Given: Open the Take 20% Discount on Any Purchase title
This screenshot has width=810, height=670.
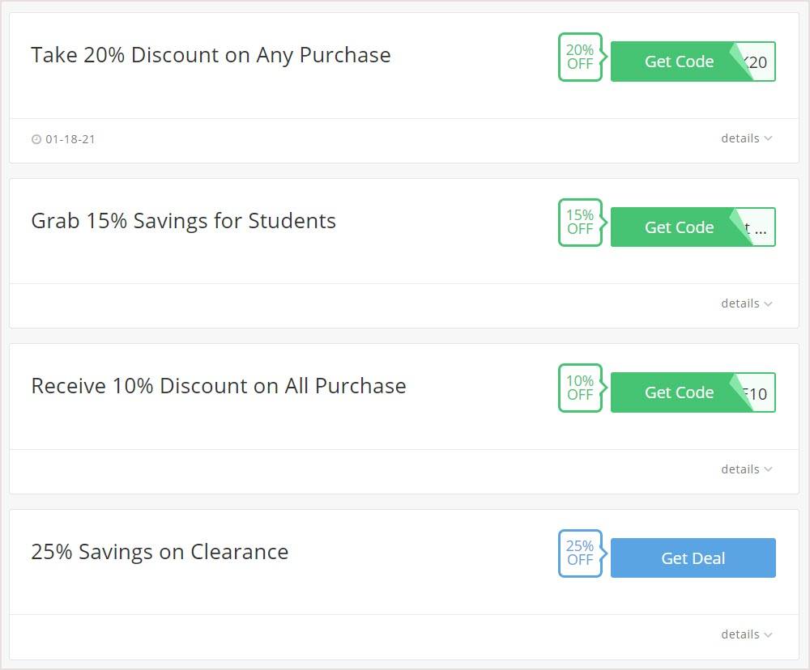Looking at the screenshot, I should pyautogui.click(x=211, y=55).
